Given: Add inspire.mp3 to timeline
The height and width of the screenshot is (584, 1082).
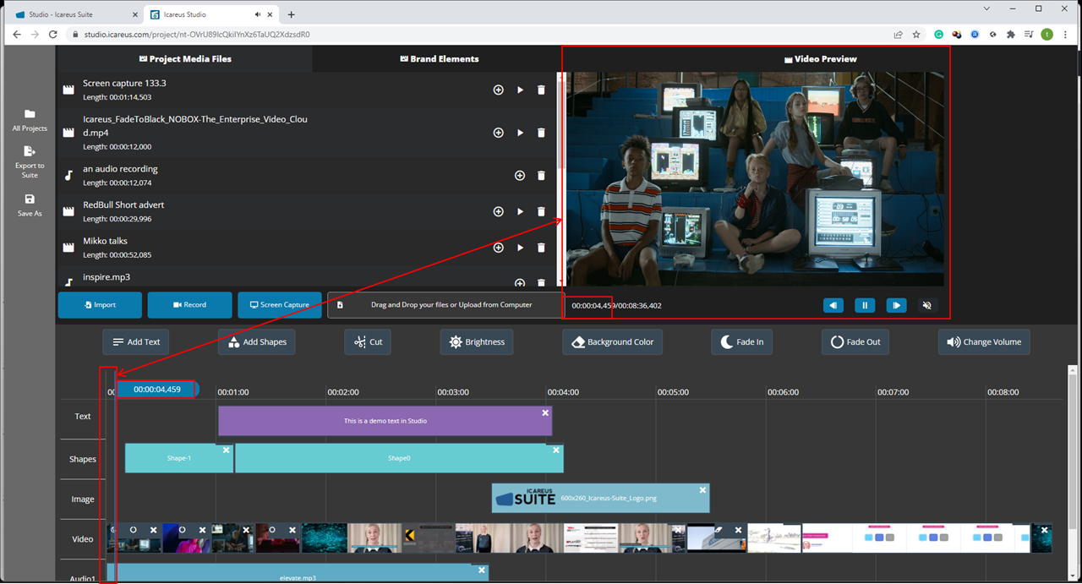Looking at the screenshot, I should (x=520, y=283).
